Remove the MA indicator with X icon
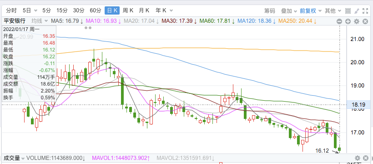The image size is (373, 164). tap(365, 21)
